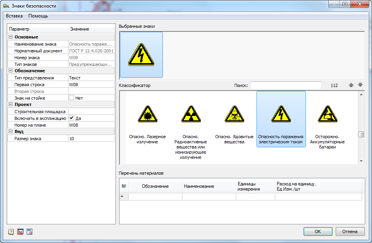Click the empty Обозначение cell in the new materials row
The image size is (372, 243).
tap(155, 197)
